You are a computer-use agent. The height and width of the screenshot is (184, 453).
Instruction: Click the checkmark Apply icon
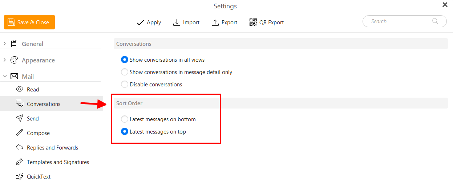[140, 23]
